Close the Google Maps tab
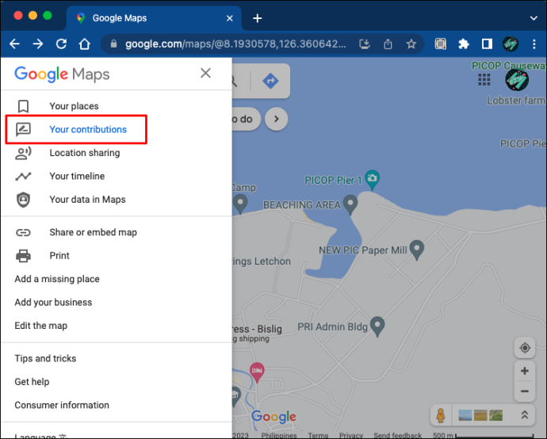547x439 pixels. [230, 18]
